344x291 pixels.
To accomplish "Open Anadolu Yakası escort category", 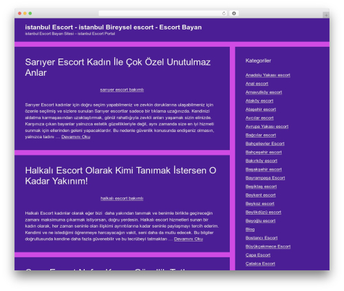I will pos(268,75).
